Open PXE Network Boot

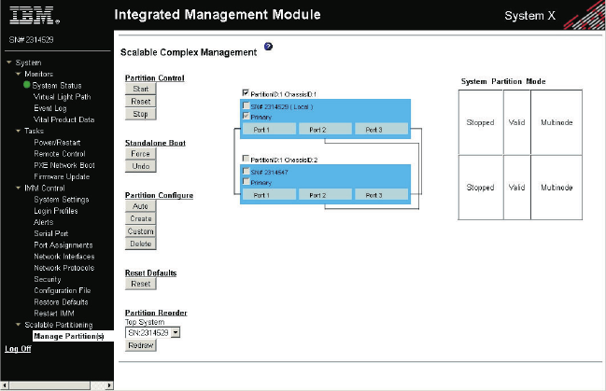coord(64,165)
